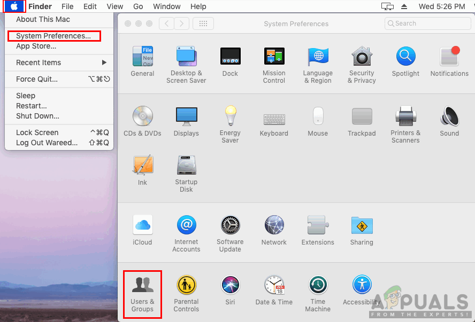475x322 pixels.
Task: Click the eject icon in menu bar
Action: pyautogui.click(x=404, y=6)
